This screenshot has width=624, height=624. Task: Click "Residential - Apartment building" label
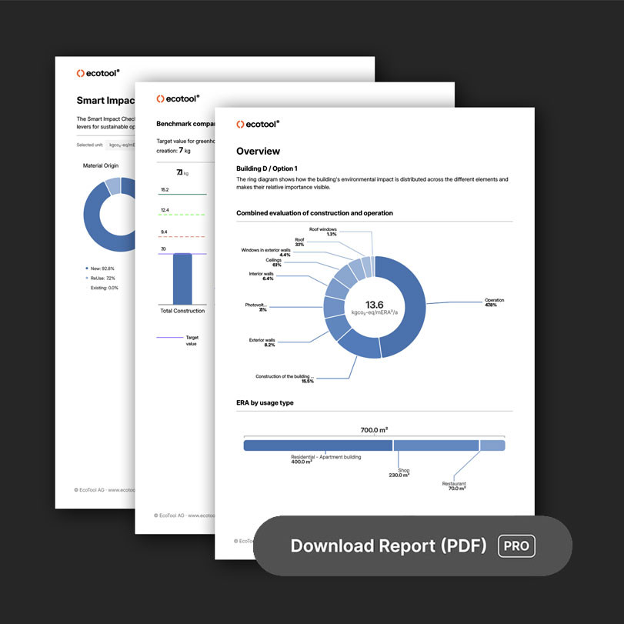point(326,457)
